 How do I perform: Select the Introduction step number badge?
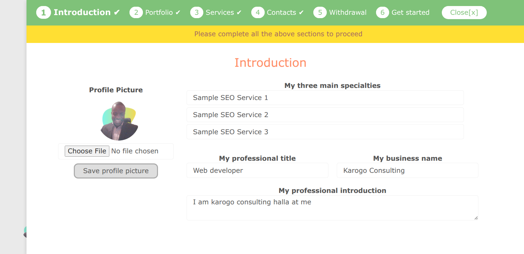pyautogui.click(x=43, y=12)
